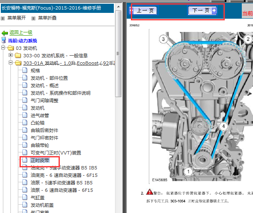Open 可变气门正时(VVT)装置 page
The image size is (253, 213).
(56, 153)
